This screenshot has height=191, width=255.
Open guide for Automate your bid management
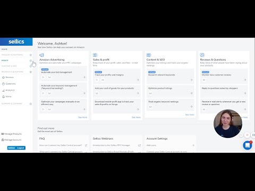pyautogui.click(x=49, y=77)
